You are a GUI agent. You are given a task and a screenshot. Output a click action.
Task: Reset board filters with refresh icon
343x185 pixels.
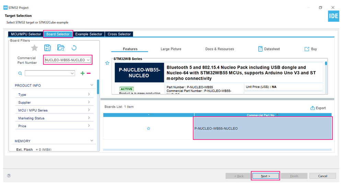74,48
